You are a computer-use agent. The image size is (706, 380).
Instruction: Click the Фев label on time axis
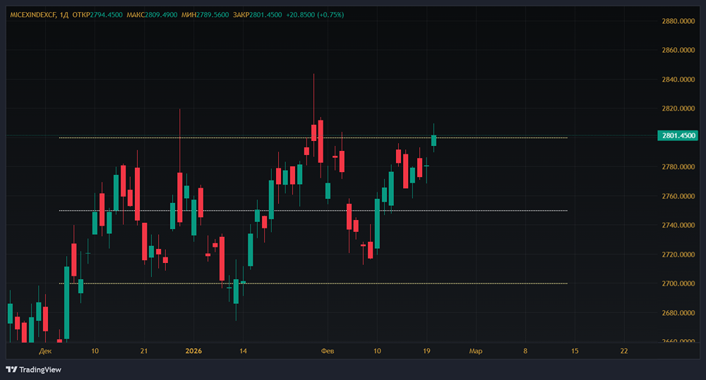pos(328,351)
